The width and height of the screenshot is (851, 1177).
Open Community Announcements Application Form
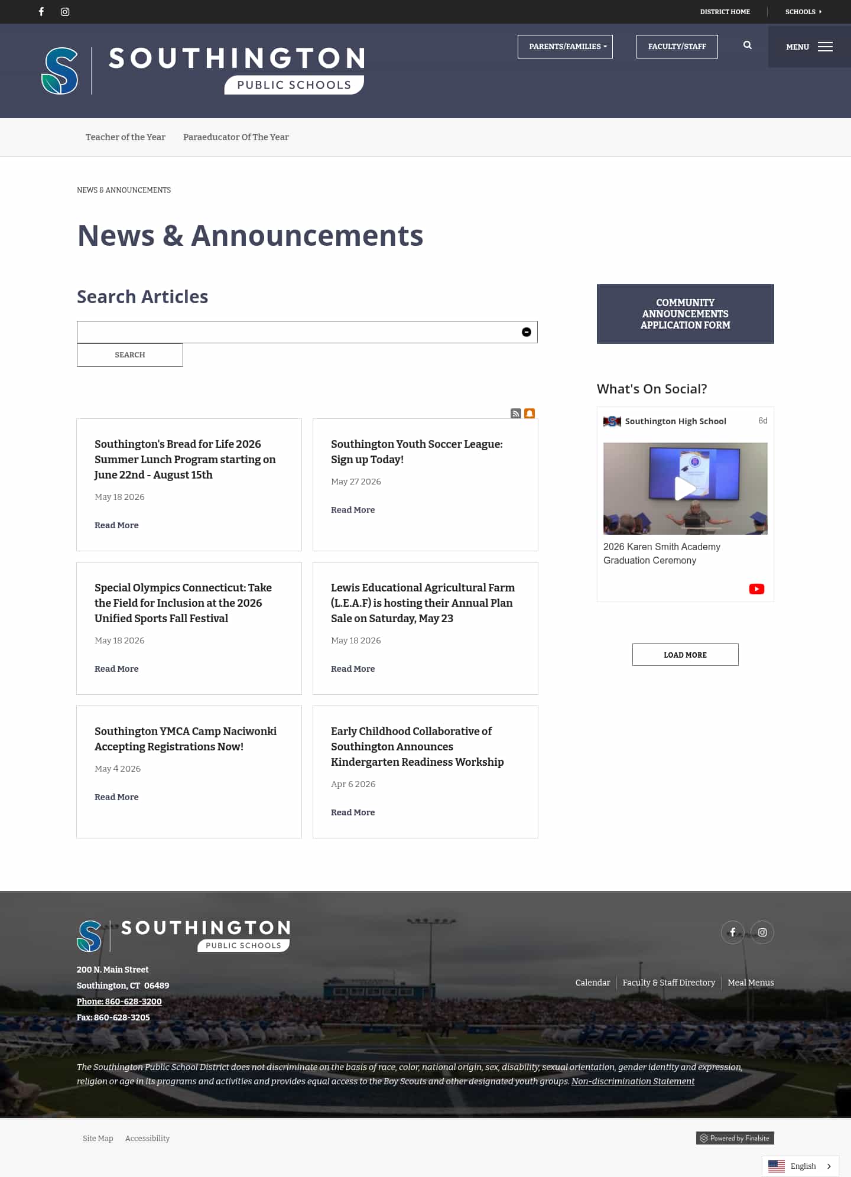coord(686,314)
